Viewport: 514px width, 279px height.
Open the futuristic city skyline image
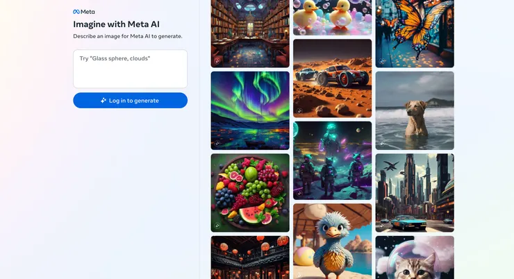[415, 193]
